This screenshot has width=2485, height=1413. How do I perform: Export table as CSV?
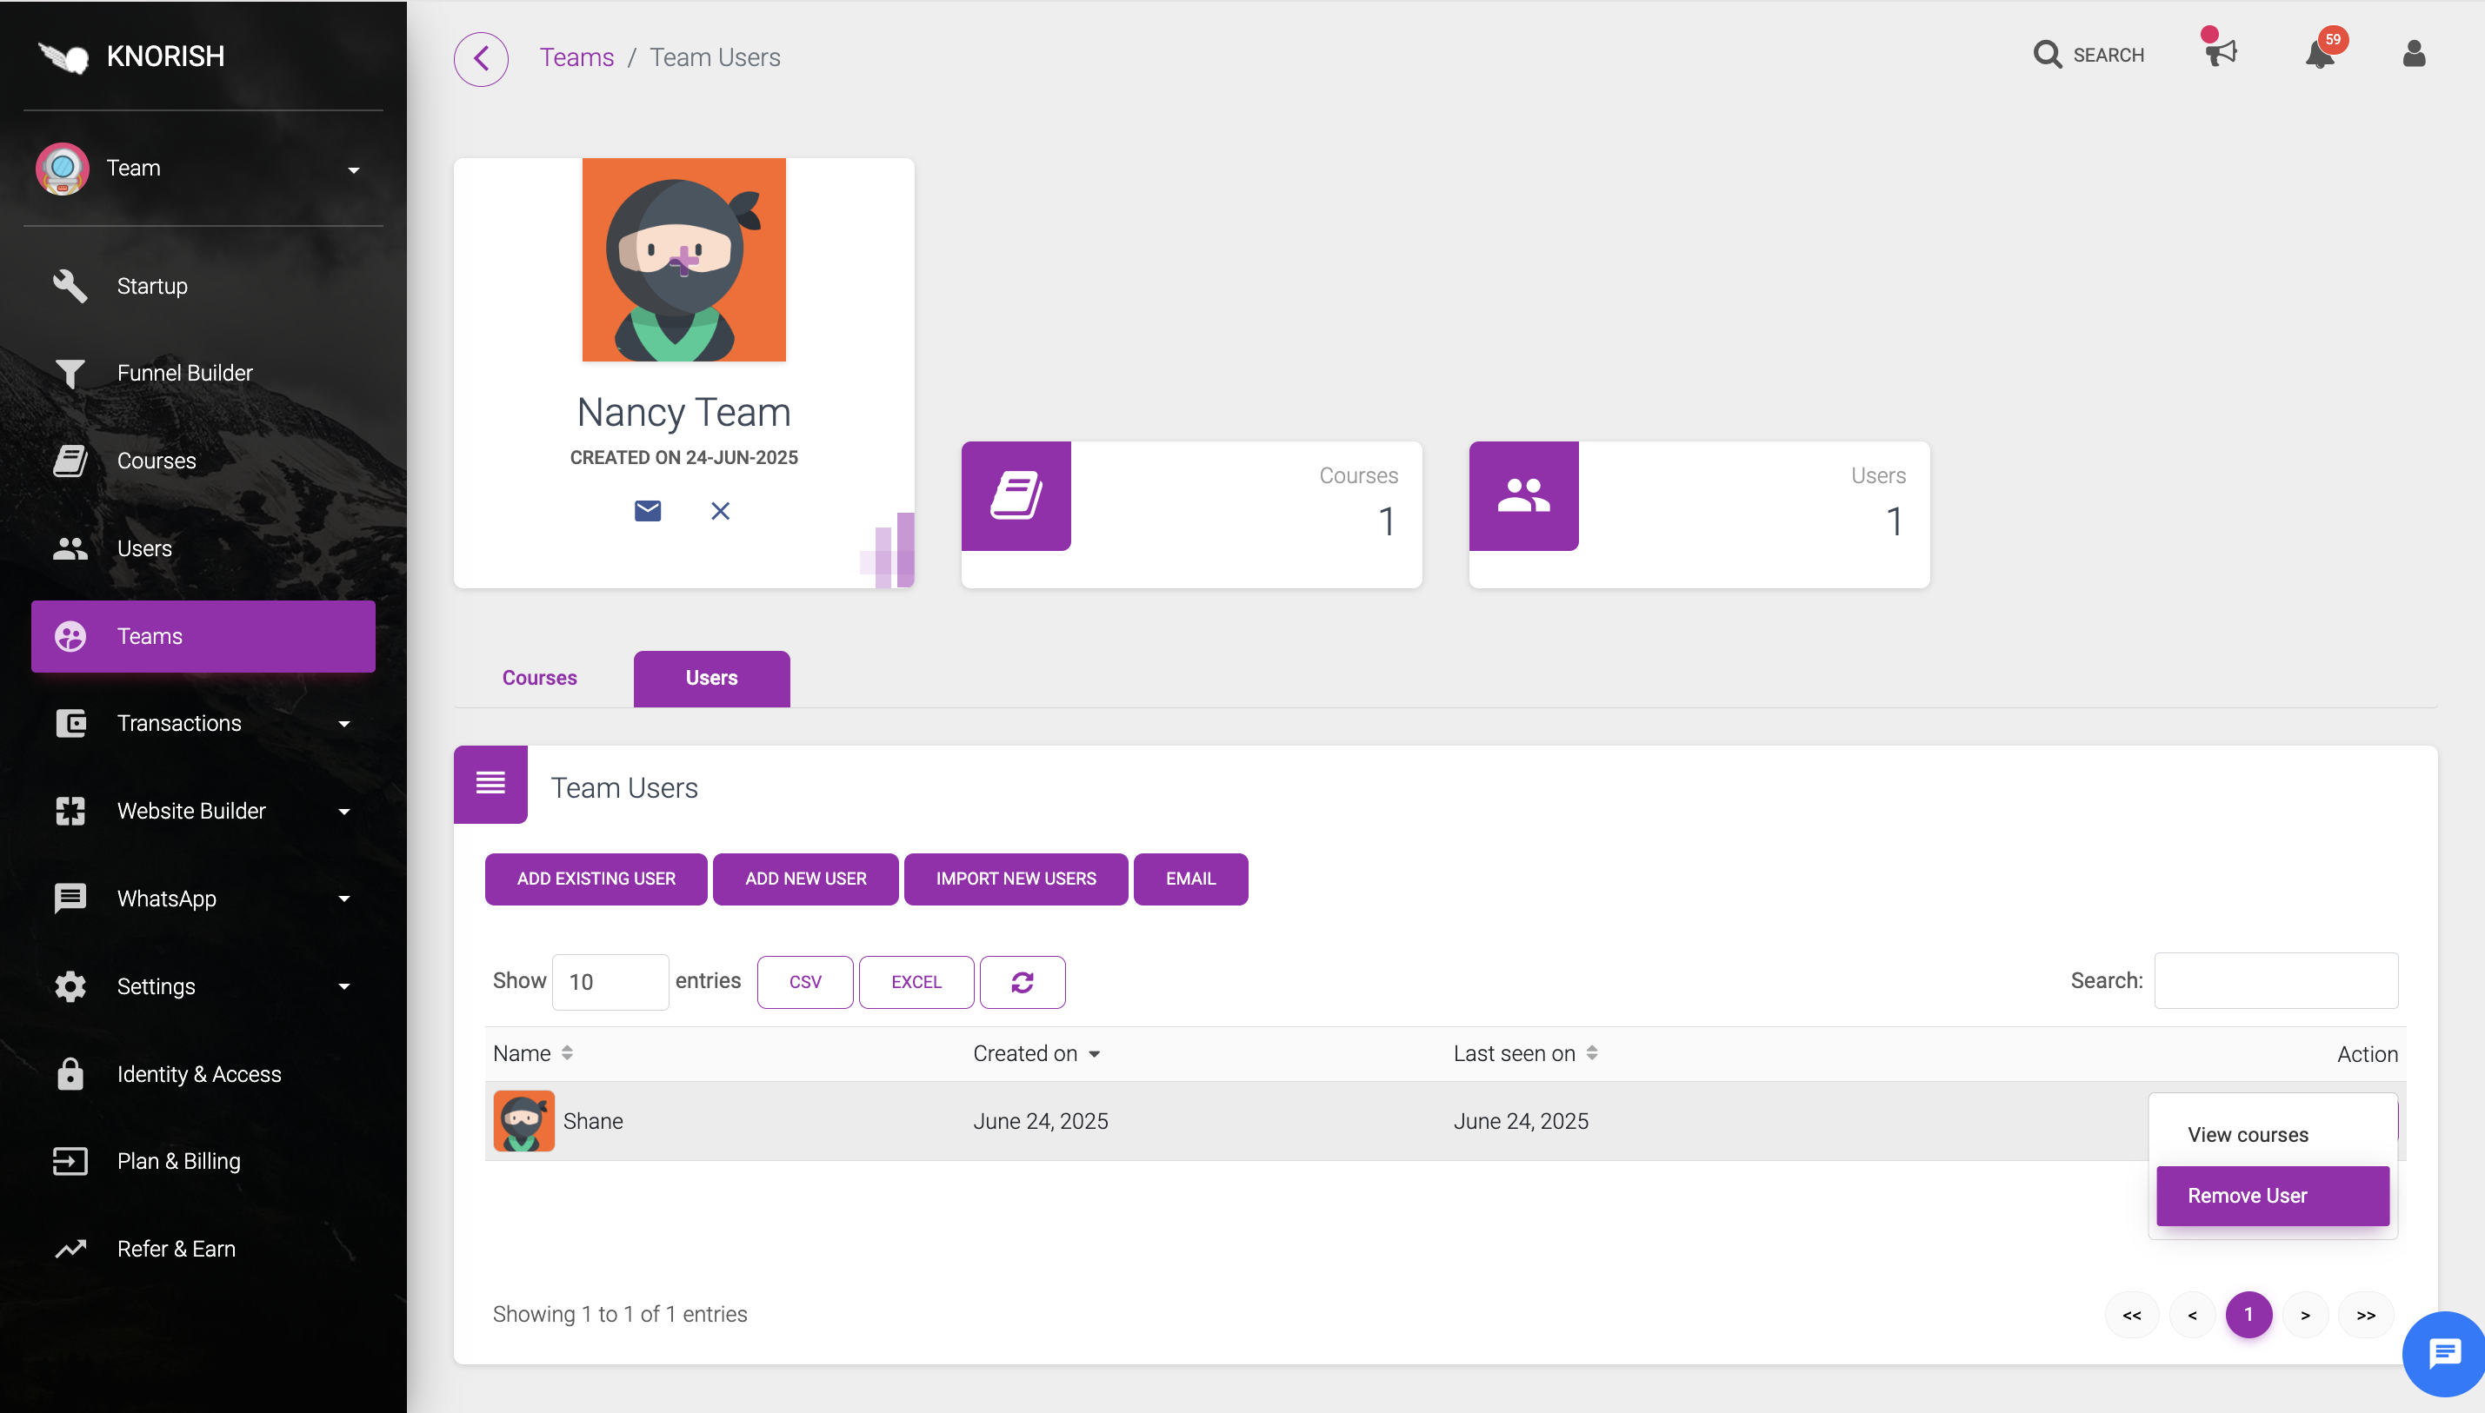[x=805, y=982]
